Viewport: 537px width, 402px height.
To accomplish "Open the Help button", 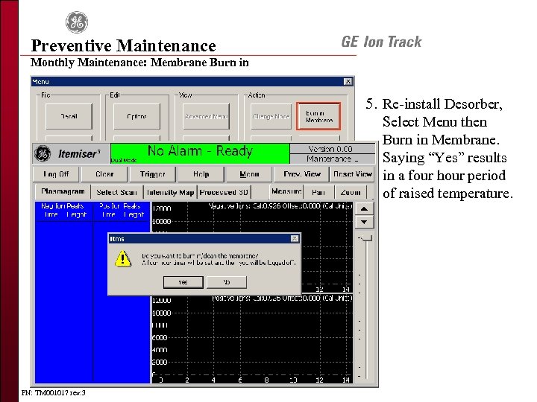I will point(201,174).
